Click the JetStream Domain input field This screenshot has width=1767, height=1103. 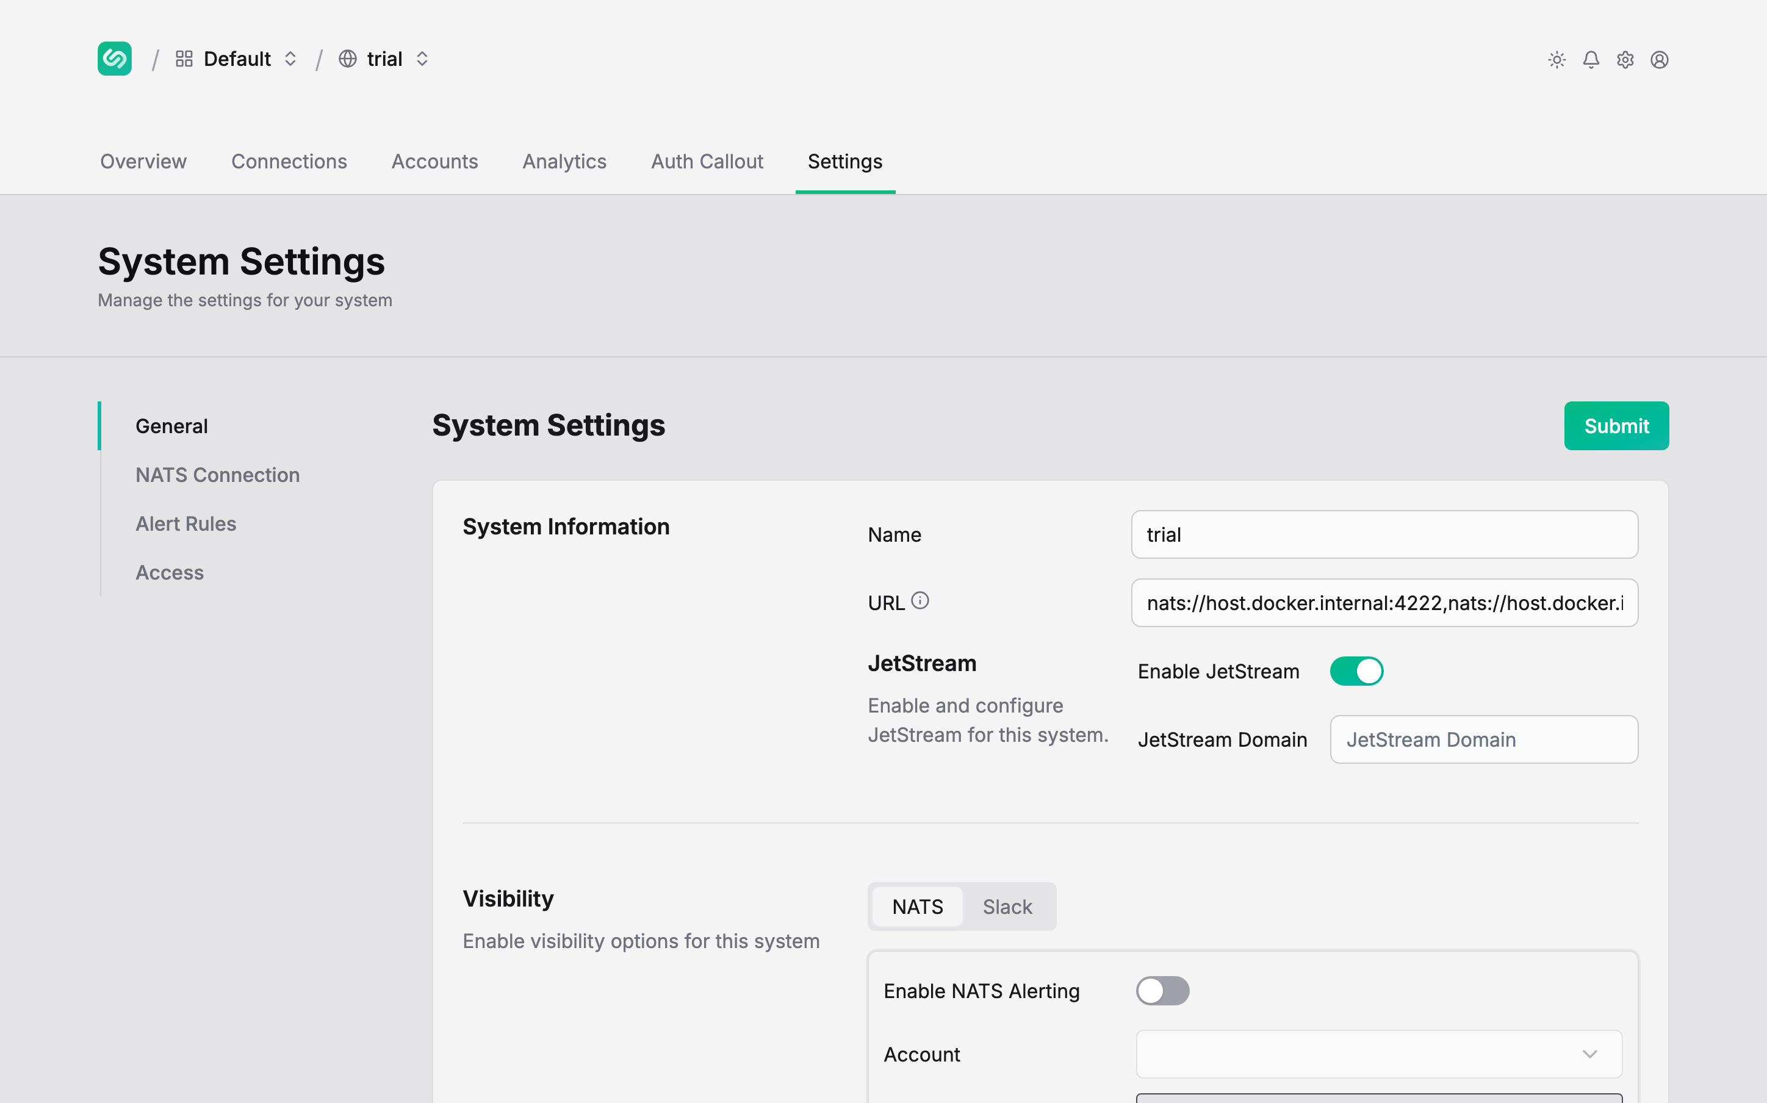click(1484, 740)
